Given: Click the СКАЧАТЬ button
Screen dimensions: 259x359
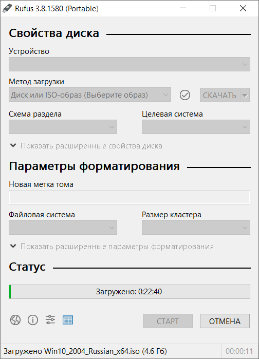Looking at the screenshot, I should pos(220,95).
